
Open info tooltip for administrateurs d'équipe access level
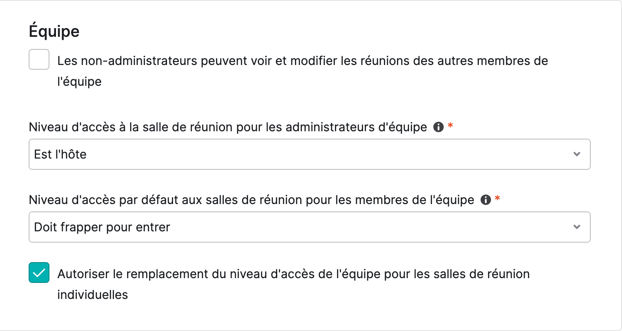439,127
